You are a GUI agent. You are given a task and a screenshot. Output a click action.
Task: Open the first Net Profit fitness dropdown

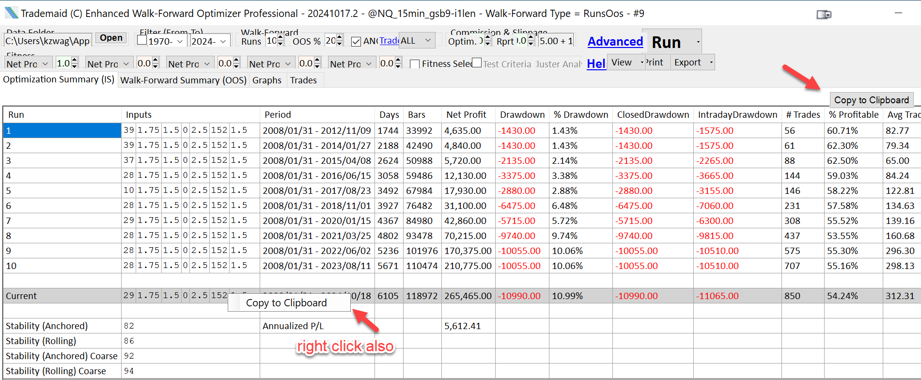pyautogui.click(x=28, y=64)
